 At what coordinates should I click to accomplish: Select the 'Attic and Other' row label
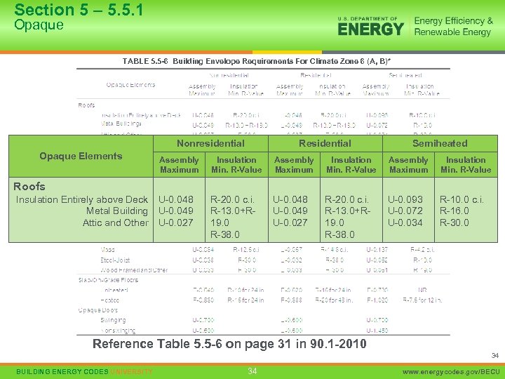[115, 222]
